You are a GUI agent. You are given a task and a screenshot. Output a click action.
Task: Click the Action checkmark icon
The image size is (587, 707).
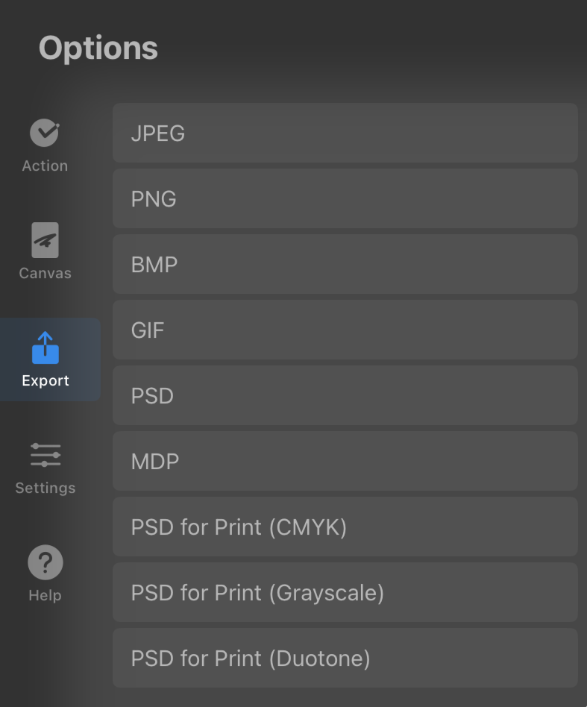pos(45,133)
